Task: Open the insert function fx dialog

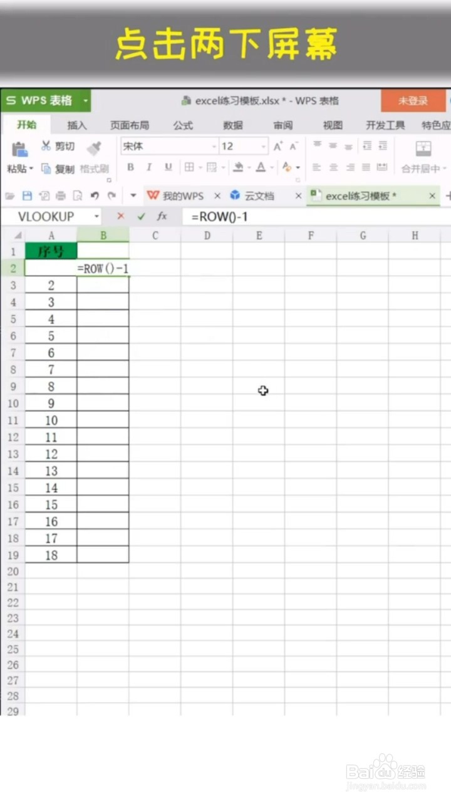Action: click(x=162, y=216)
